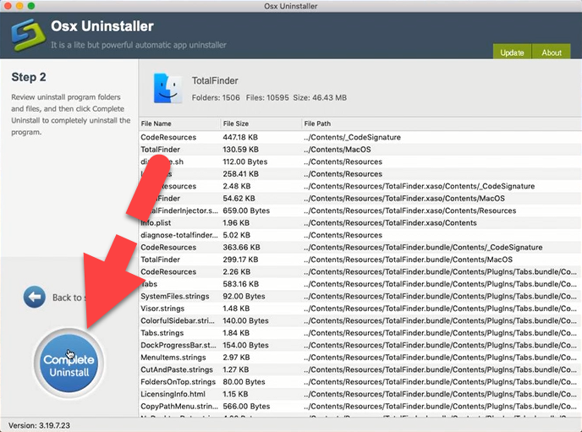Image resolution: width=582 pixels, height=432 pixels.
Task: Click the 583.16 KB size cell
Action: click(240, 284)
